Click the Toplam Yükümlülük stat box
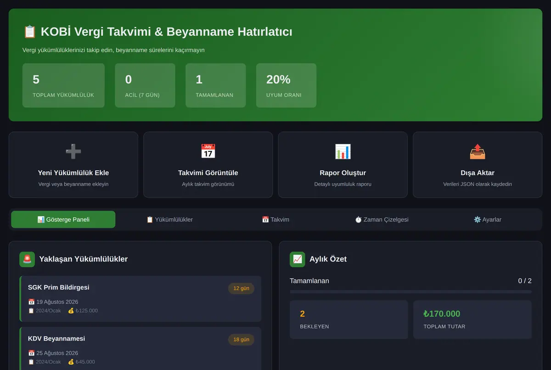 click(63, 85)
